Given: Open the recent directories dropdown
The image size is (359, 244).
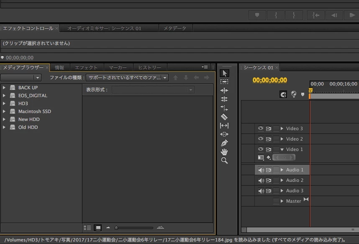Looking at the screenshot, I should point(21,78).
